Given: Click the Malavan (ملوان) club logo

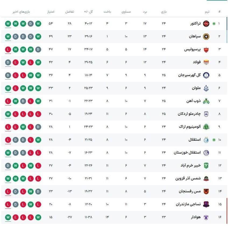Looking at the screenshot, I should click(x=206, y=88).
